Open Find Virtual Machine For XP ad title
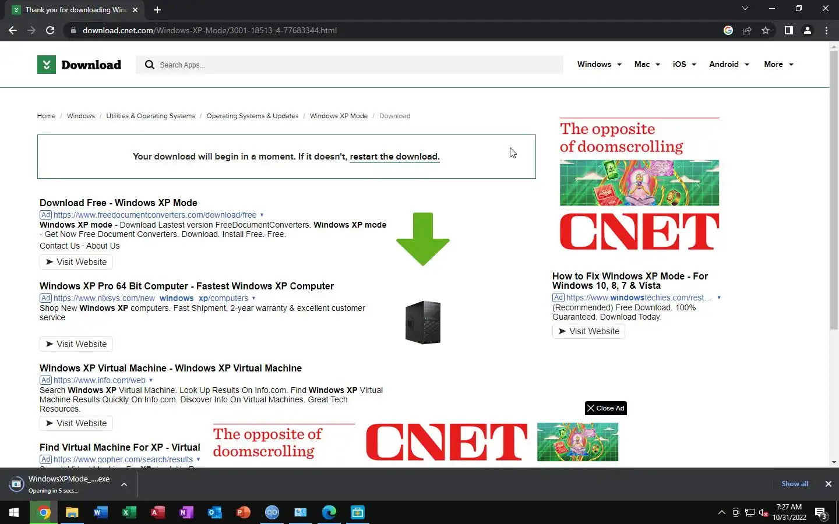 tap(119, 447)
